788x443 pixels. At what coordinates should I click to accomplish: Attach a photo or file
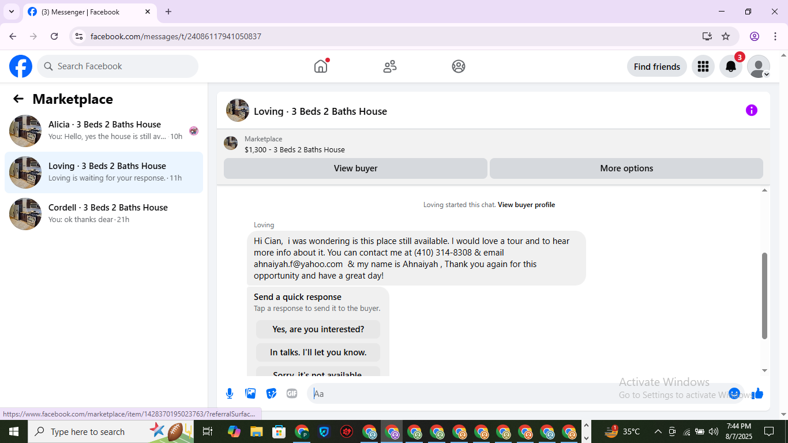(x=250, y=393)
